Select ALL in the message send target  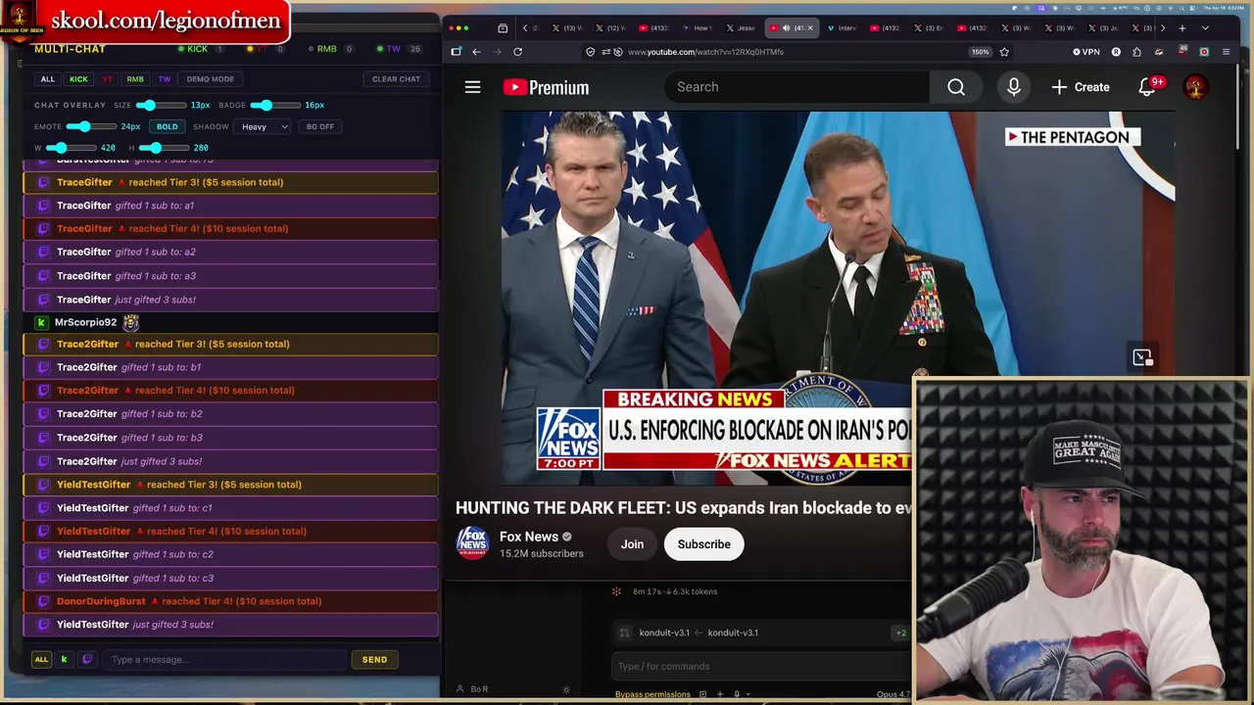point(41,659)
